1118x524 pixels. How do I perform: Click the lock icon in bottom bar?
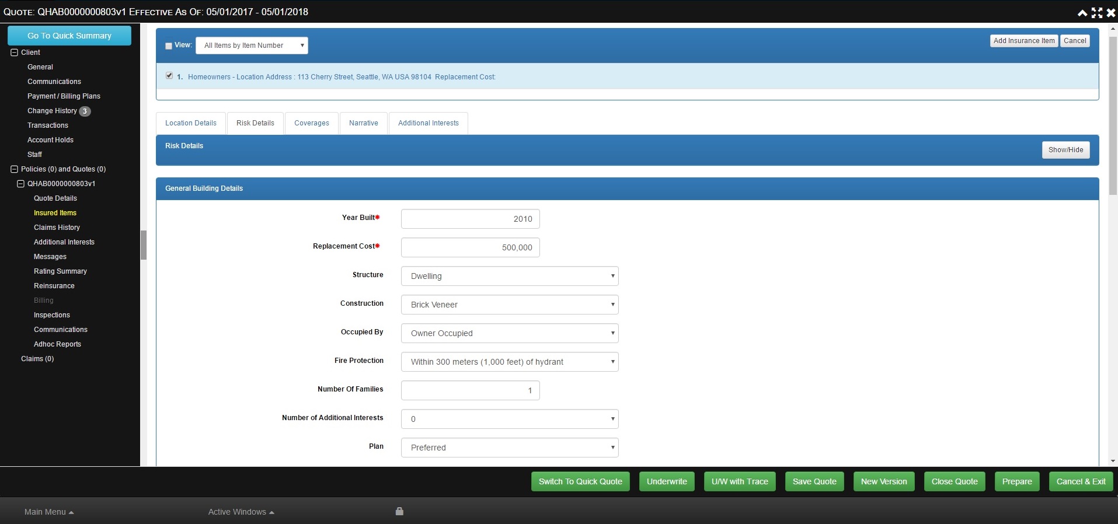click(399, 511)
